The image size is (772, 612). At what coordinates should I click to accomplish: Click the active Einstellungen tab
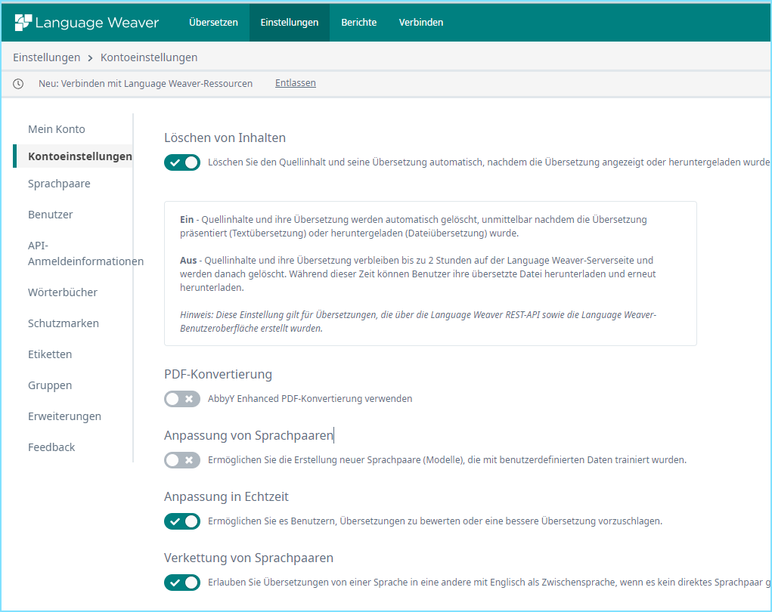pos(289,22)
